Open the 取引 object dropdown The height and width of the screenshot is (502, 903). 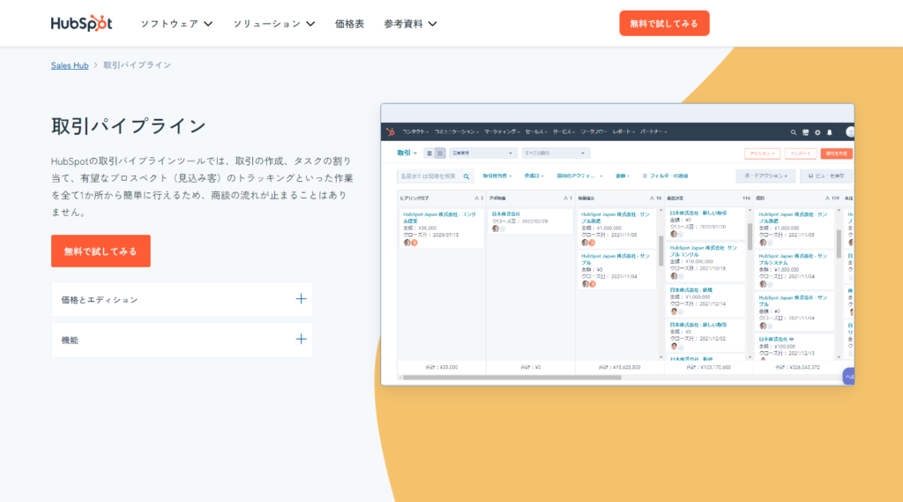click(x=407, y=153)
